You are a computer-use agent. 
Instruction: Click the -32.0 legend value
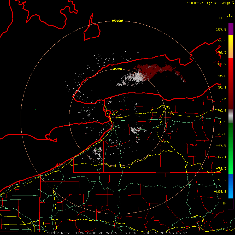point(221,134)
